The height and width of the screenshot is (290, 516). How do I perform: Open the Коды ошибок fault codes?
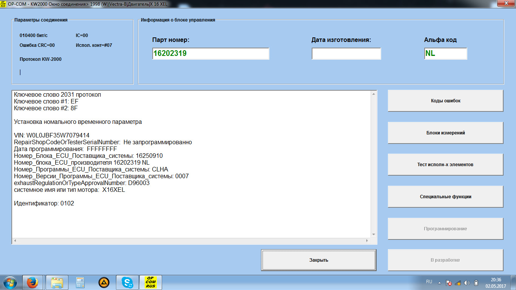pos(445,101)
